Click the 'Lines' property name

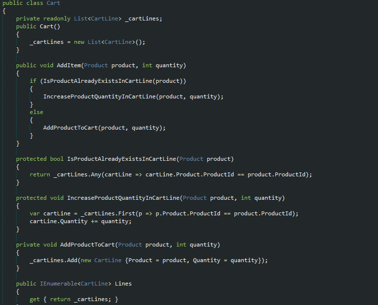[123, 284]
